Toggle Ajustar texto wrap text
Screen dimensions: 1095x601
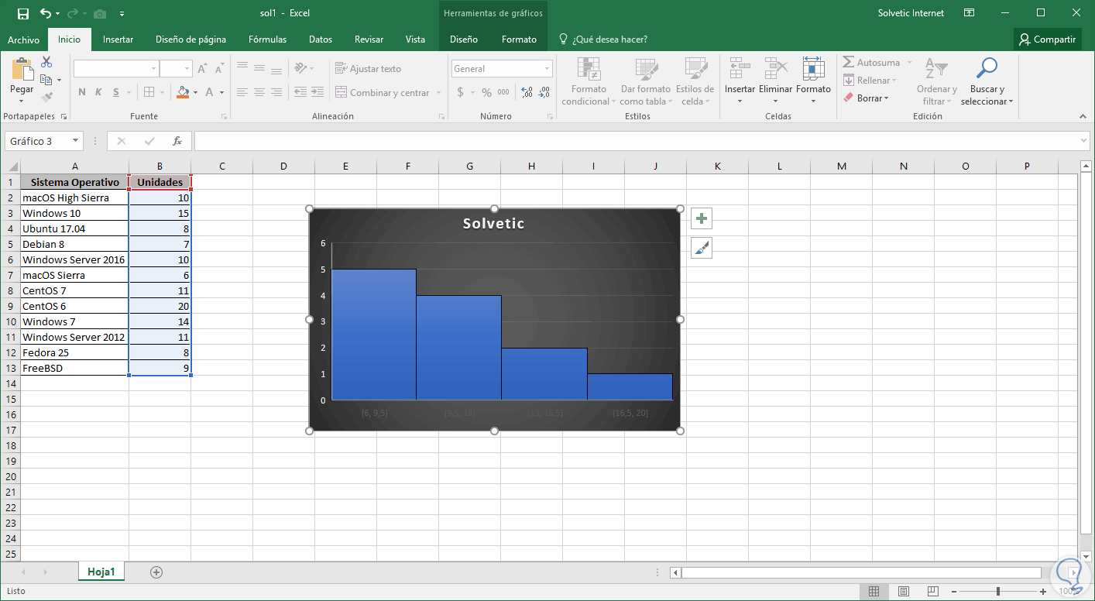tap(368, 69)
